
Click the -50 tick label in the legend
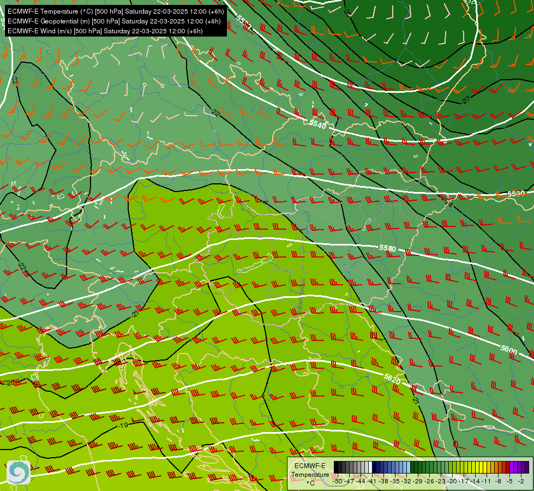tap(338, 481)
